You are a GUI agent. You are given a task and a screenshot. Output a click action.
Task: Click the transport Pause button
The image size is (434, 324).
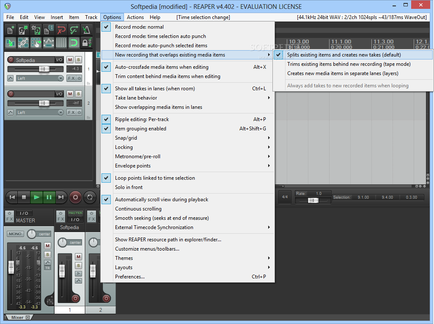coord(49,197)
